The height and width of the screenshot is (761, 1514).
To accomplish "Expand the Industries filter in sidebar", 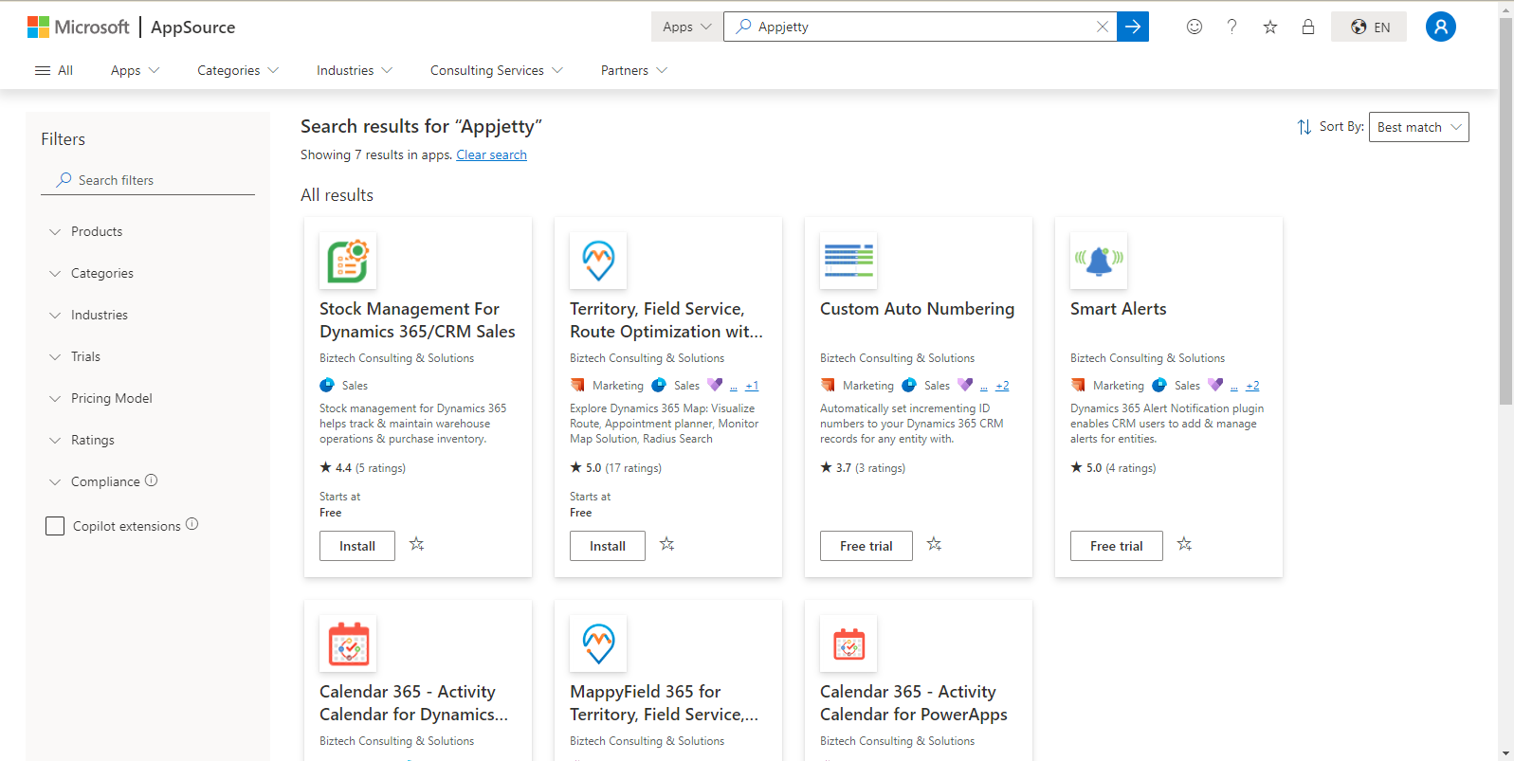I will tap(89, 315).
